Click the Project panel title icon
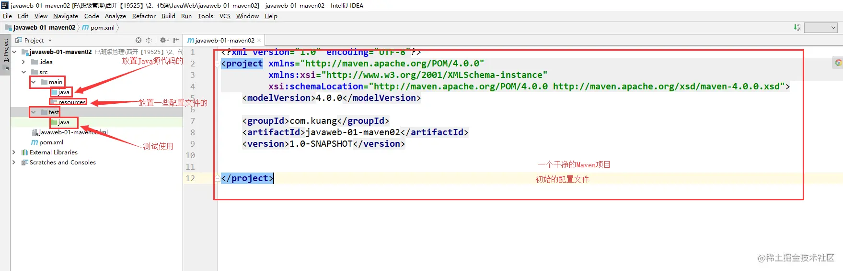The width and height of the screenshot is (843, 271). [19, 41]
